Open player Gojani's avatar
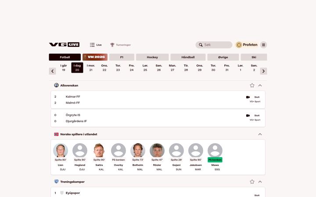Viewport: 316px width, 197px height. click(x=176, y=150)
